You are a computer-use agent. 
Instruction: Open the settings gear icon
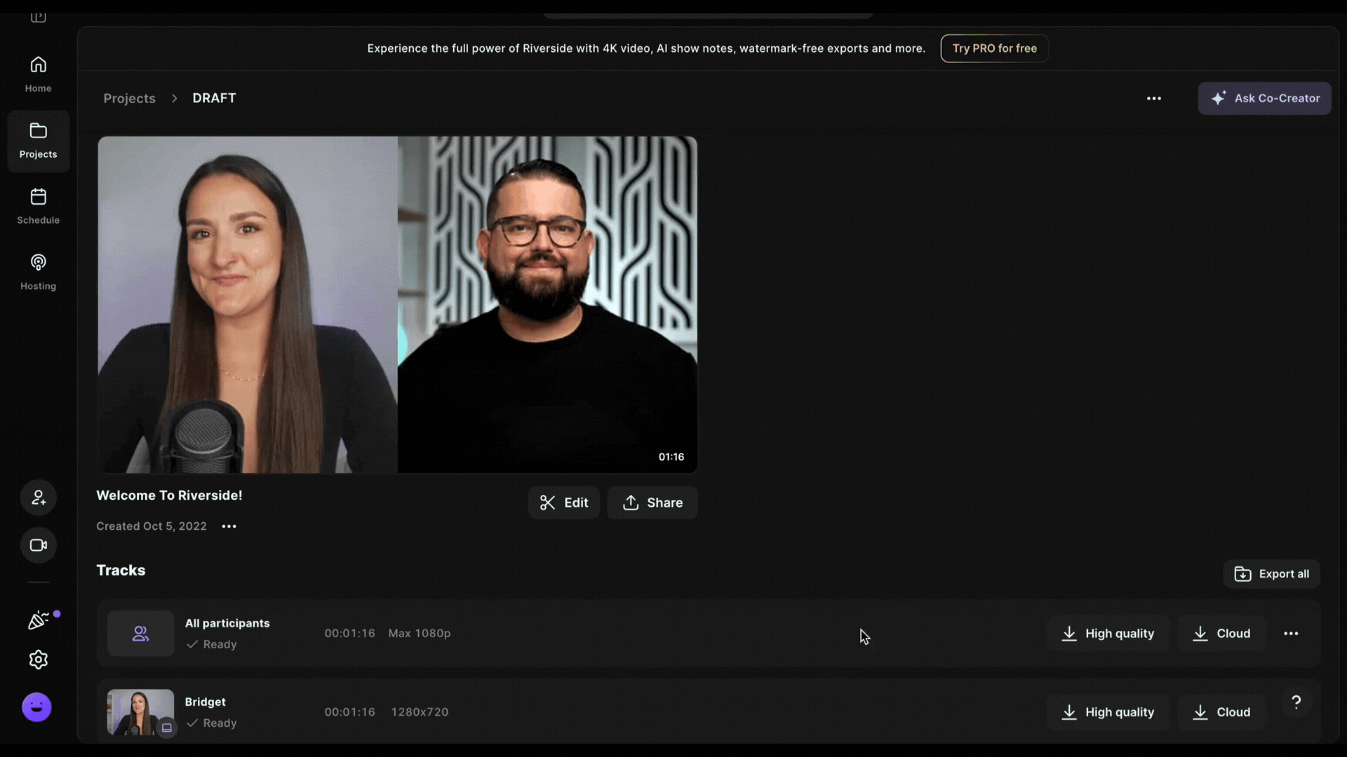(38, 660)
